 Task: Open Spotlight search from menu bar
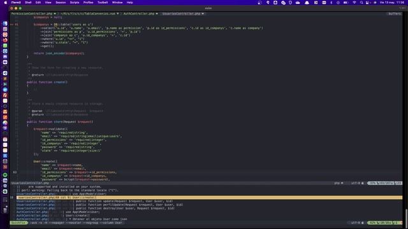(x=361, y=3)
